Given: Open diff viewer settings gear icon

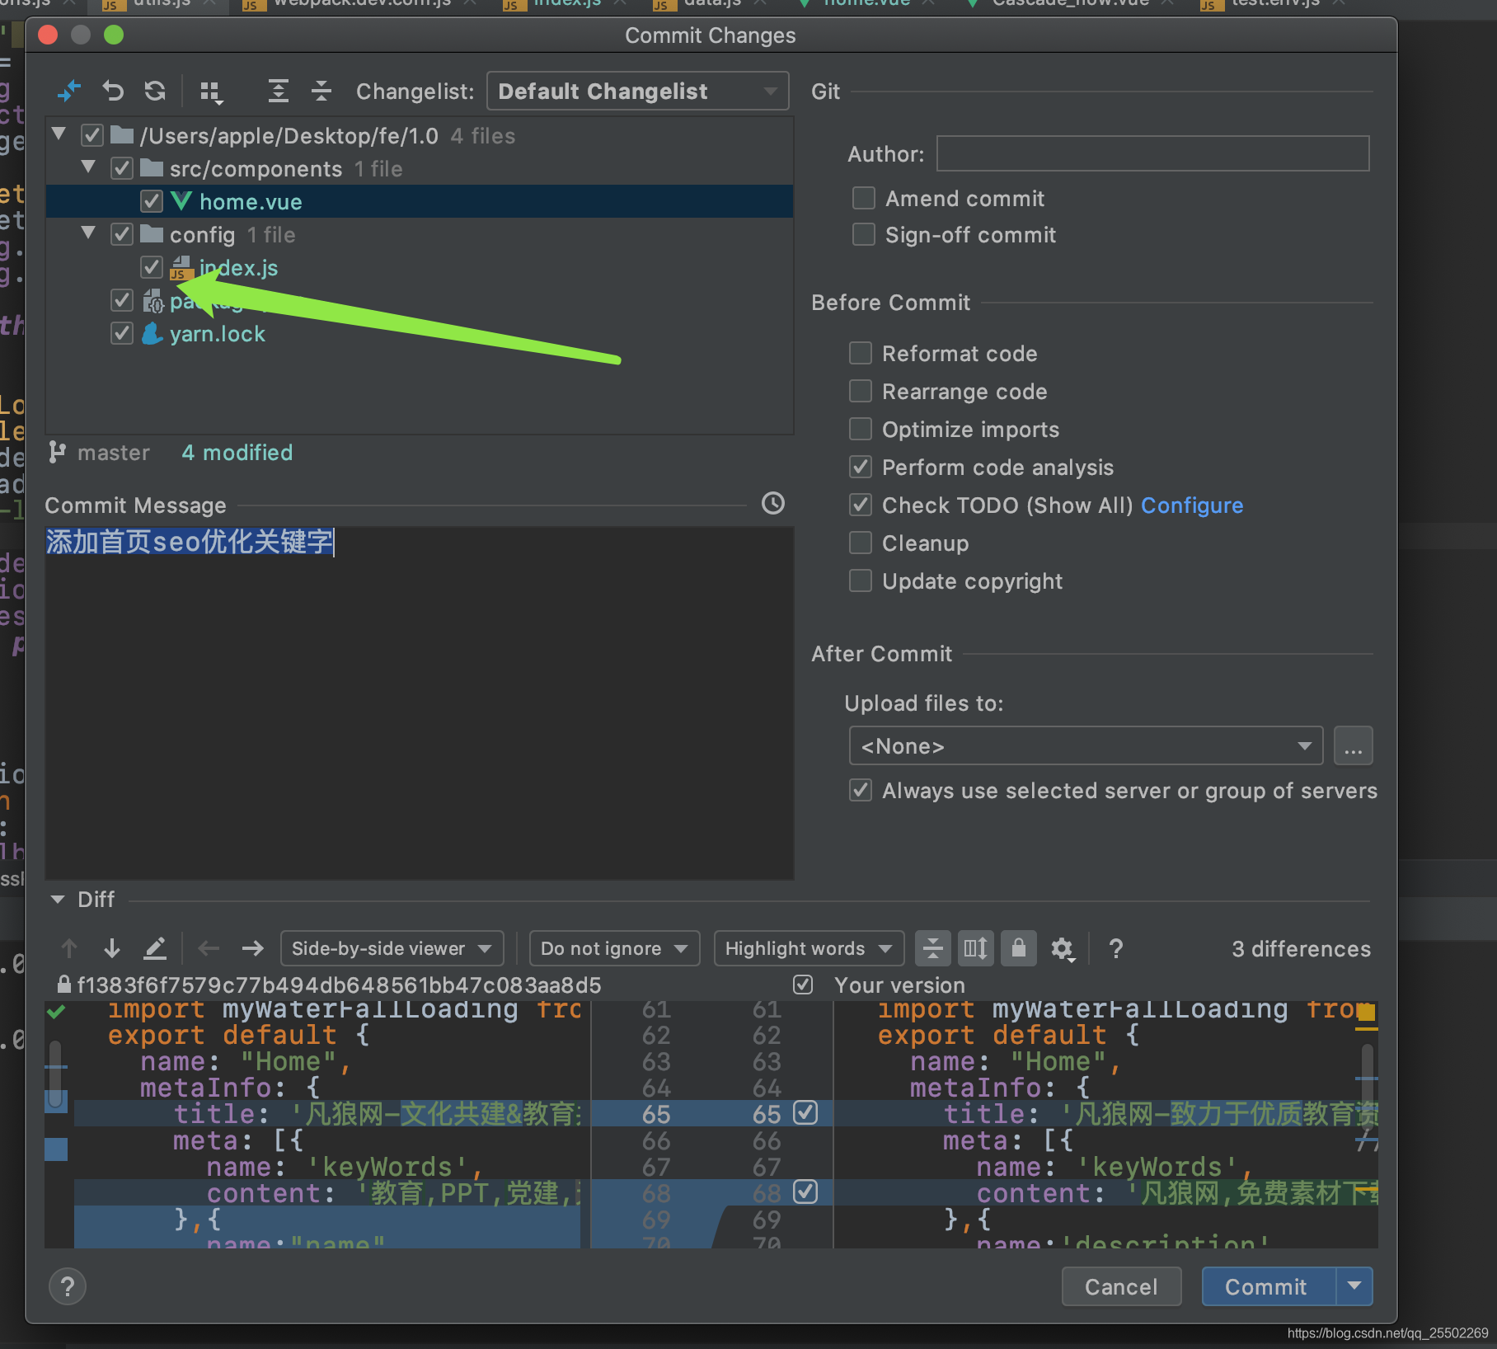Looking at the screenshot, I should 1062,948.
